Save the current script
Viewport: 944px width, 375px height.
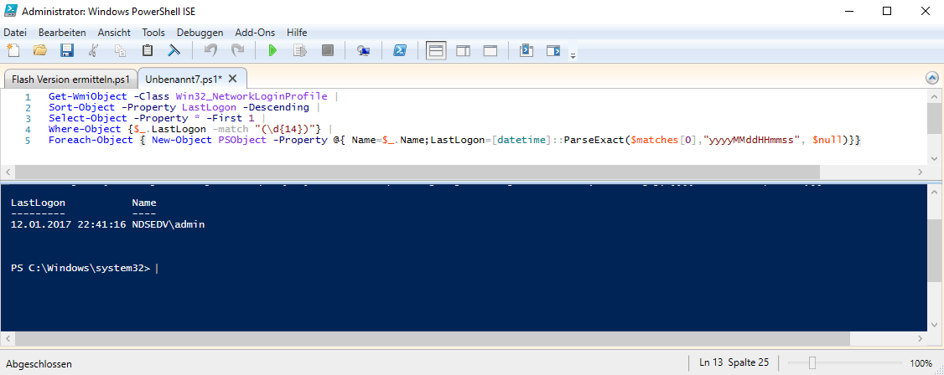[x=66, y=51]
